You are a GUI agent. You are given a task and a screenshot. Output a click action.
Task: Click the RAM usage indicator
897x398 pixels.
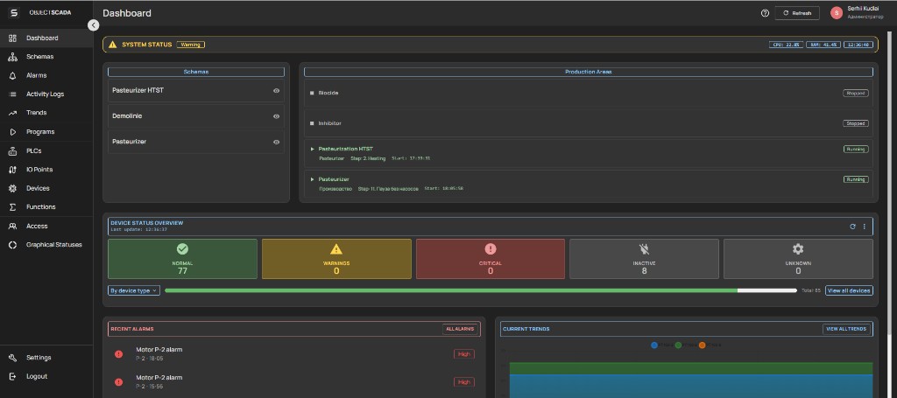(823, 45)
